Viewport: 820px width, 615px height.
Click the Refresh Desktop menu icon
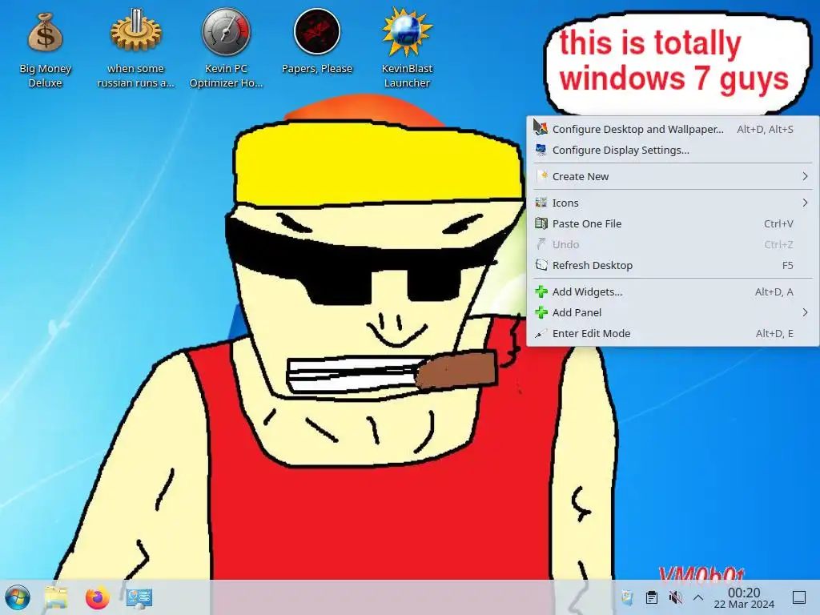click(541, 265)
